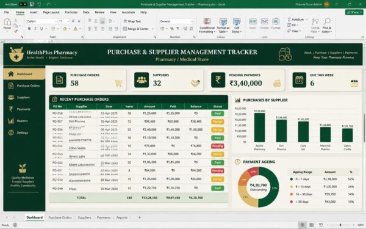Click the Cut scissors icon

pos(16,20)
